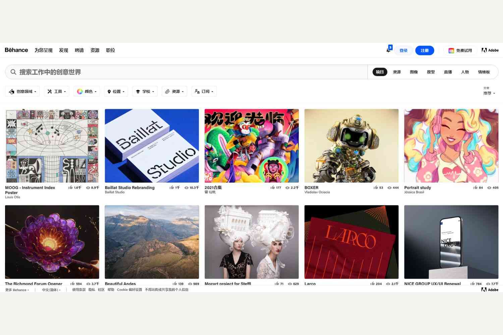Click inside the search input field
This screenshot has height=335, width=503.
[x=134, y=72]
